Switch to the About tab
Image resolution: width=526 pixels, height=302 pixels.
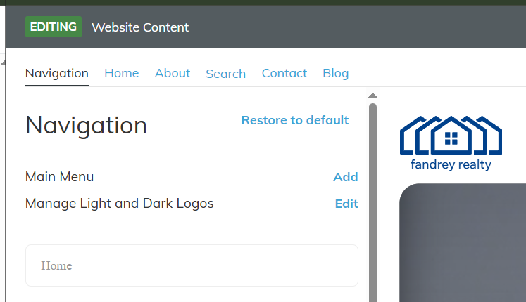click(173, 73)
